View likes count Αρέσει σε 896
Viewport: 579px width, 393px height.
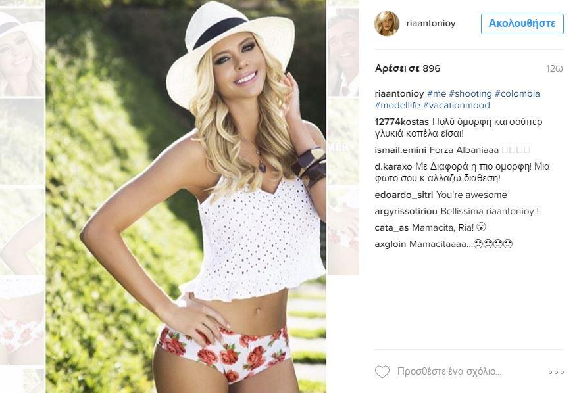(x=408, y=68)
